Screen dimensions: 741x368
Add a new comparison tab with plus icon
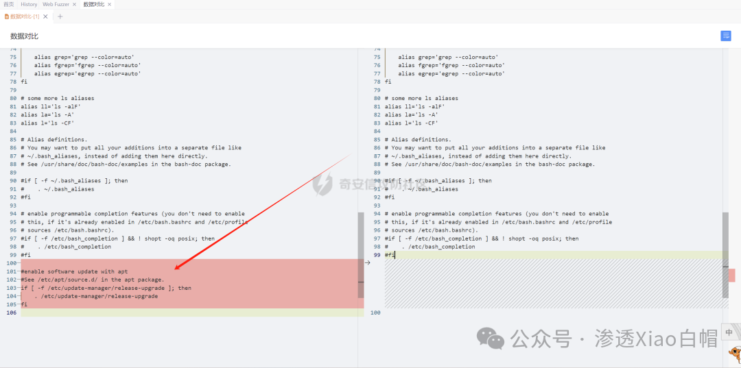pos(60,16)
